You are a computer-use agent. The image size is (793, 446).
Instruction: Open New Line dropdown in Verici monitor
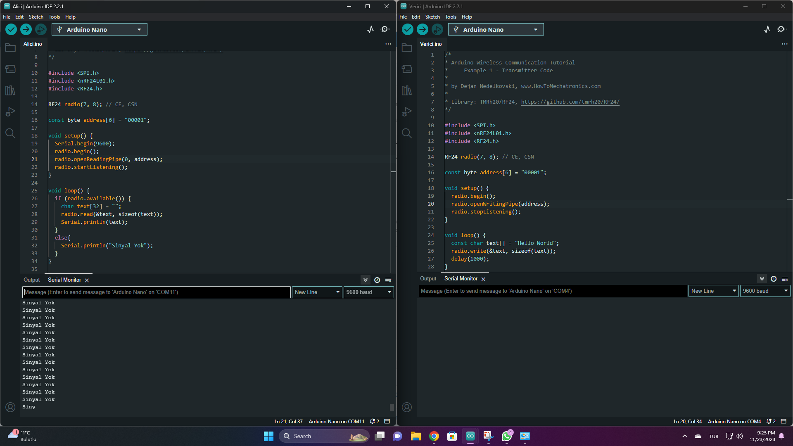click(x=714, y=291)
